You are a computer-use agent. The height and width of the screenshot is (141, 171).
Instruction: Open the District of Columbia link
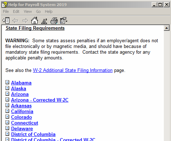[33, 134]
